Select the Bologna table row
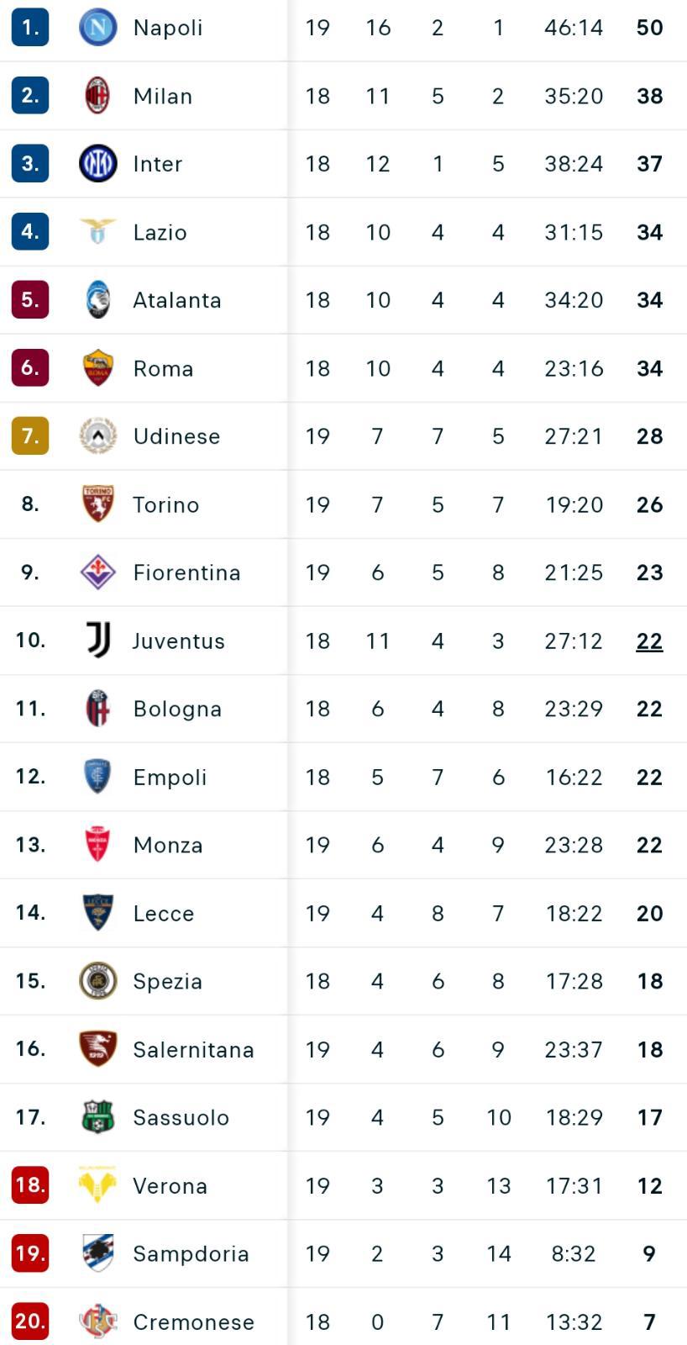 click(x=343, y=709)
